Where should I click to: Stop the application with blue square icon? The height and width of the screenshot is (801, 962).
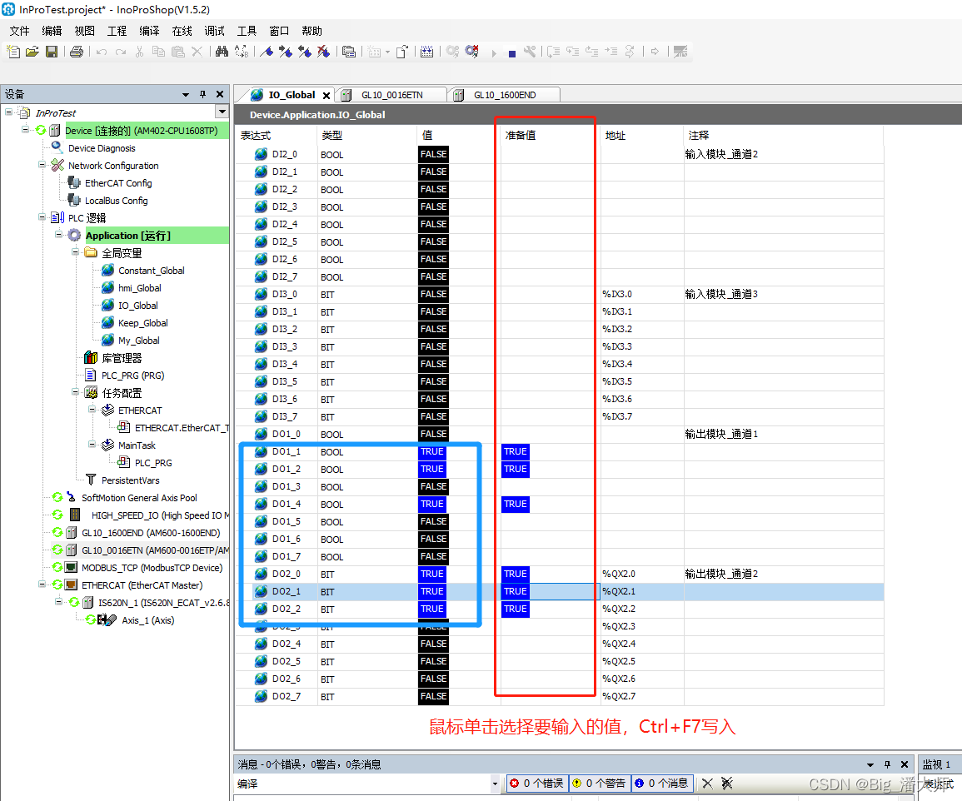(x=512, y=53)
